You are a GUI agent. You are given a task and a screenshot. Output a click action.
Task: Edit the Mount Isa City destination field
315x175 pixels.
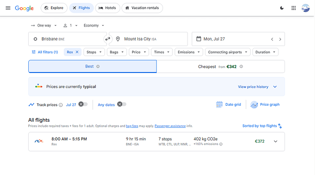coord(148,39)
